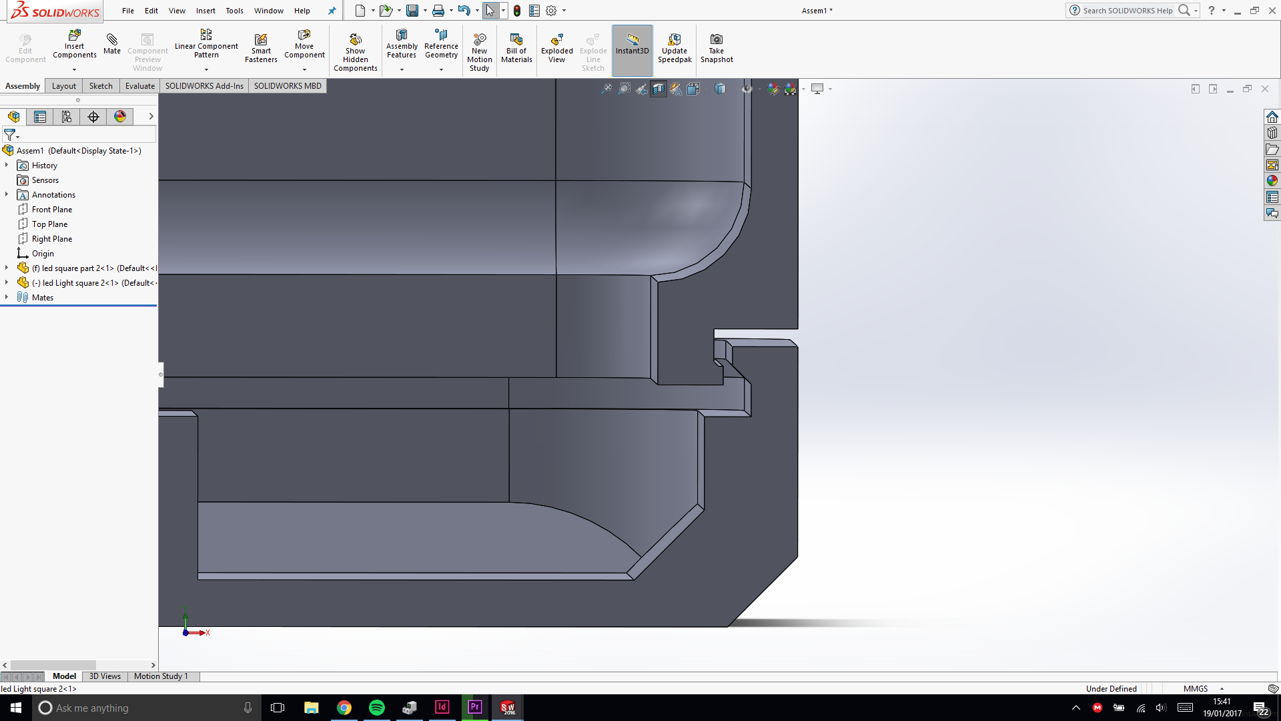The width and height of the screenshot is (1281, 721).
Task: Expand the Annotations tree node
Action: pyautogui.click(x=7, y=194)
